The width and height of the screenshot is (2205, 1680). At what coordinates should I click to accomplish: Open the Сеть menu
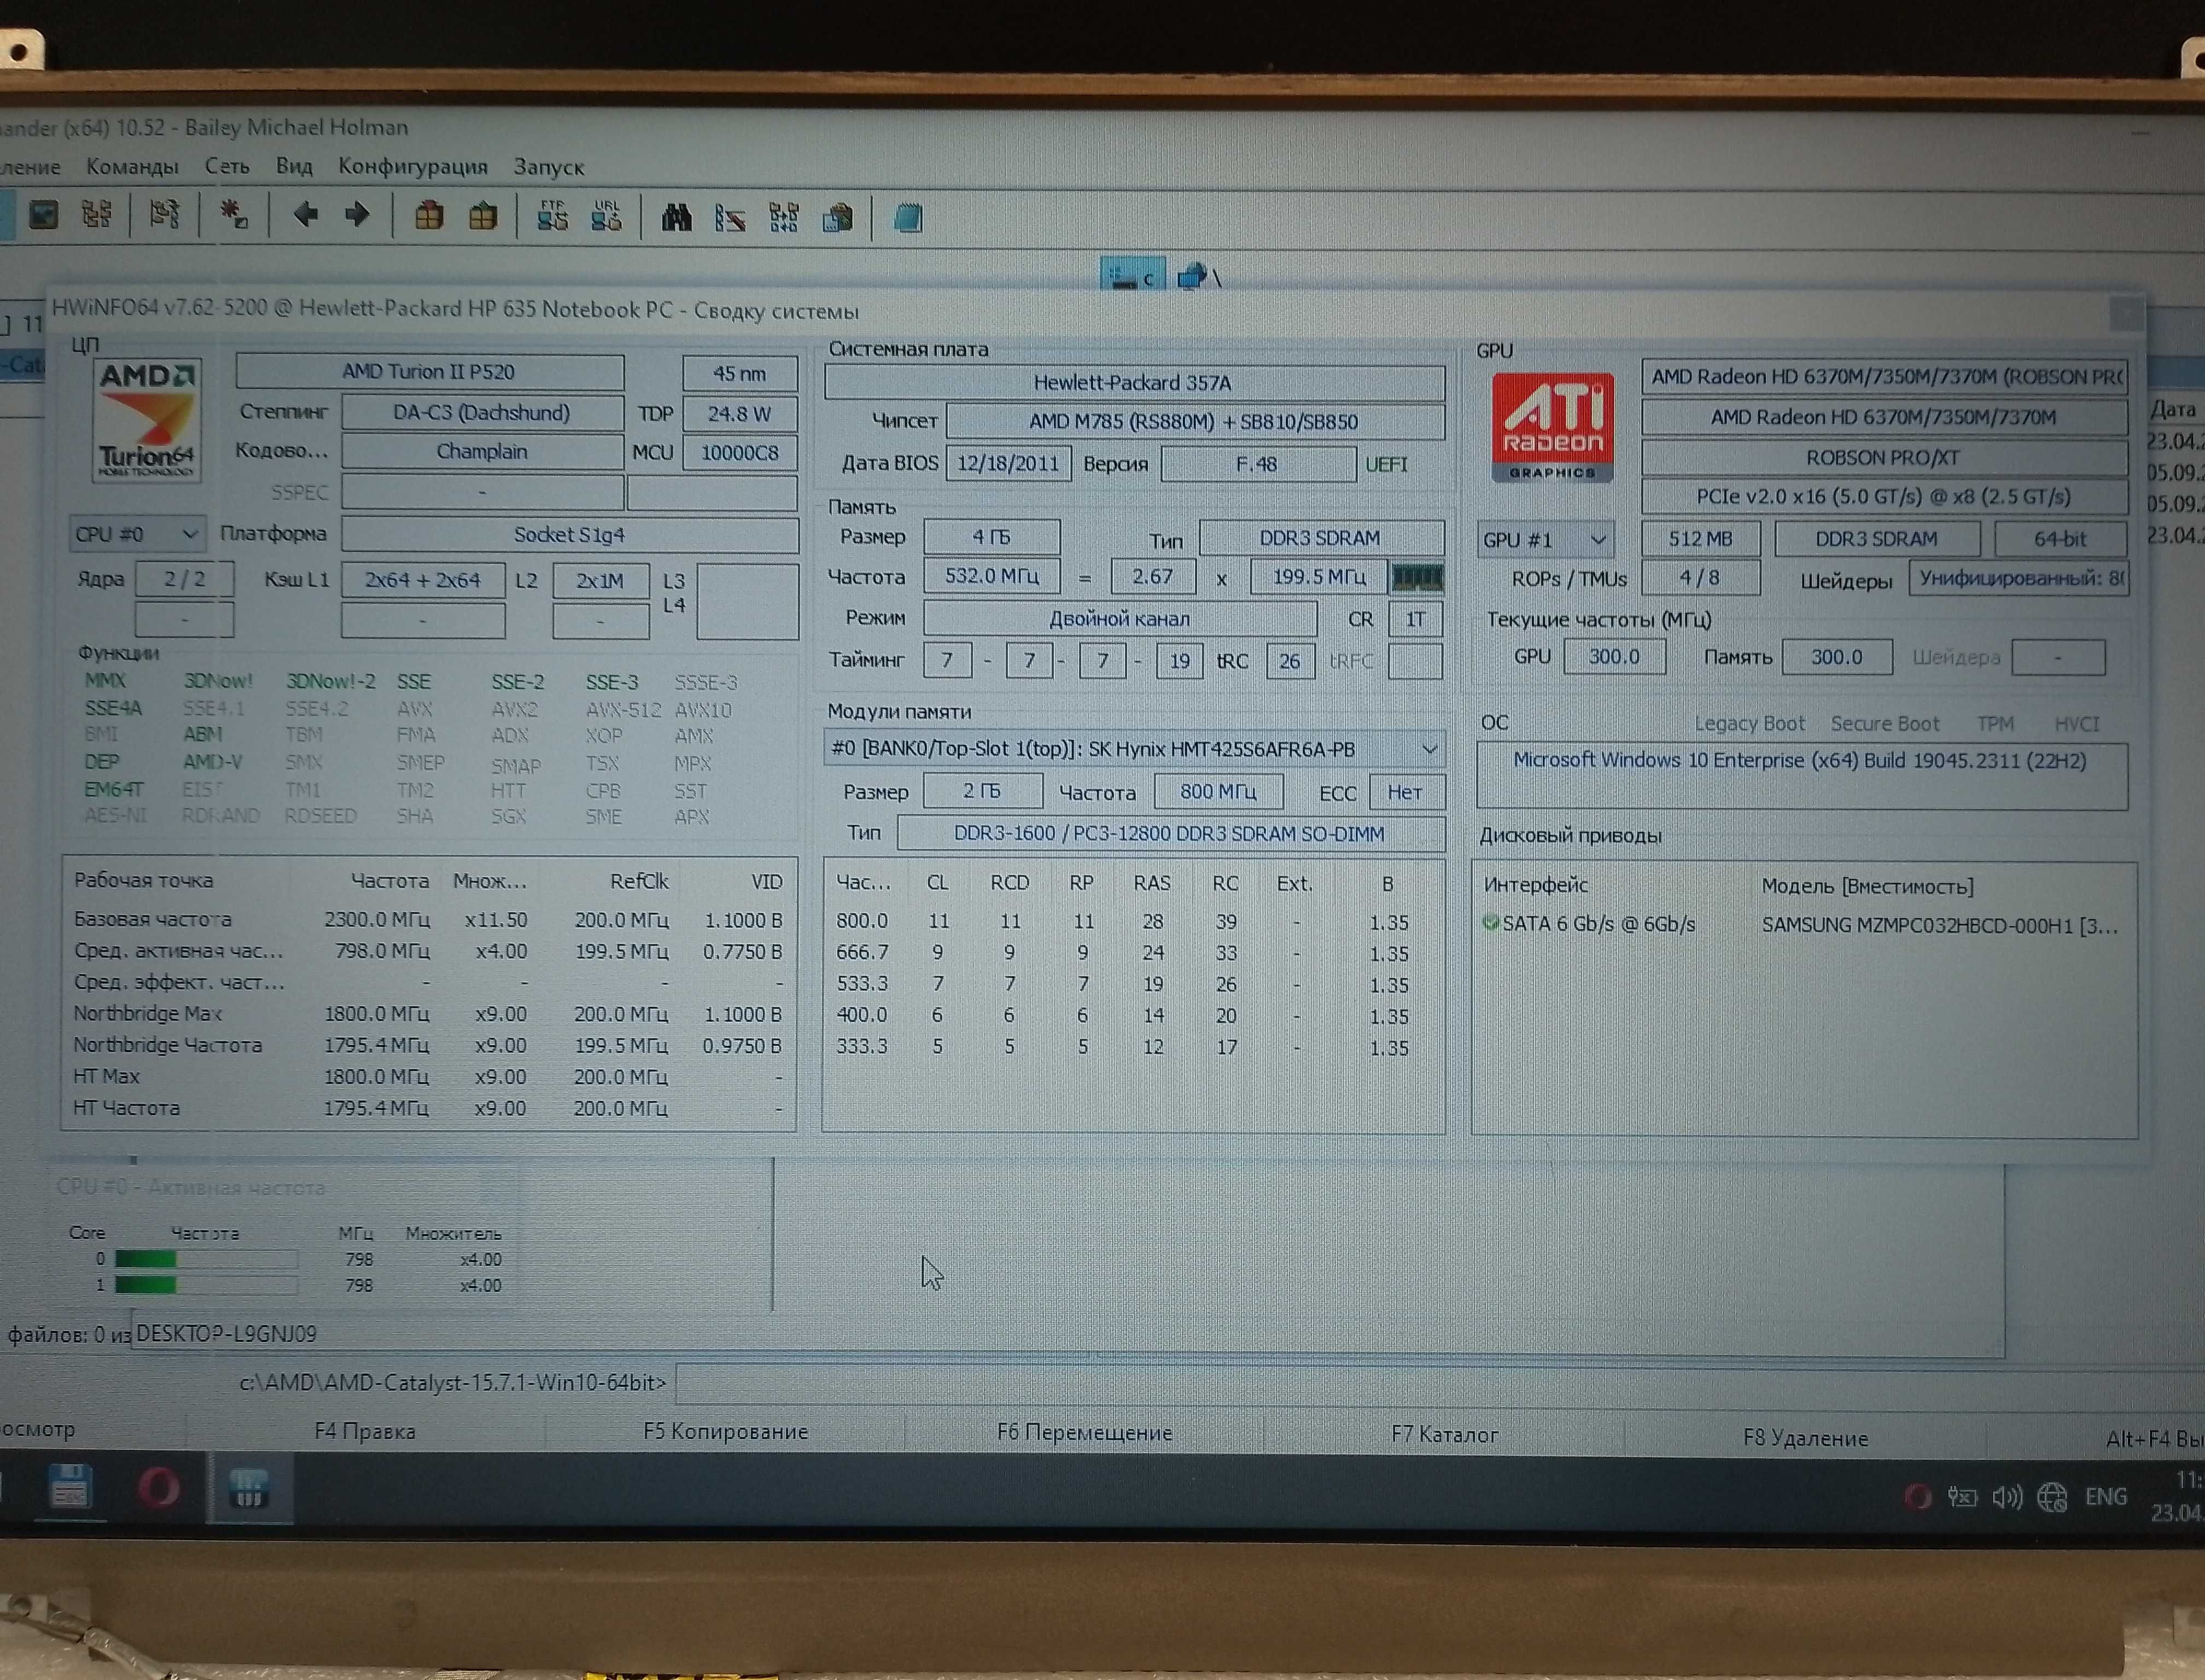click(x=227, y=166)
